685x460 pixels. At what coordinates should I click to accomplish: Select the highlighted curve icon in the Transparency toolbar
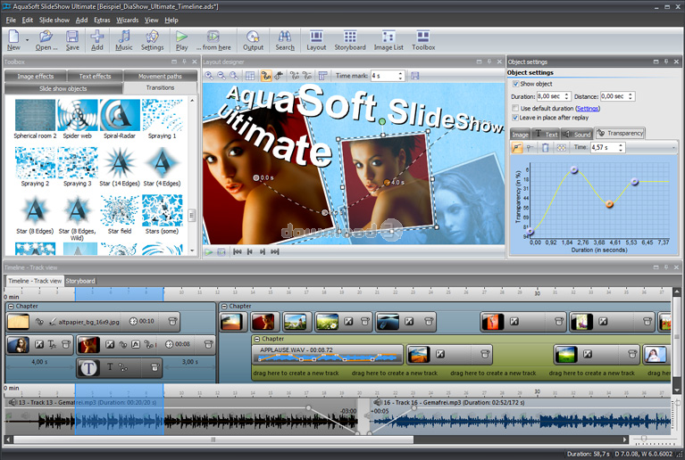(x=517, y=148)
